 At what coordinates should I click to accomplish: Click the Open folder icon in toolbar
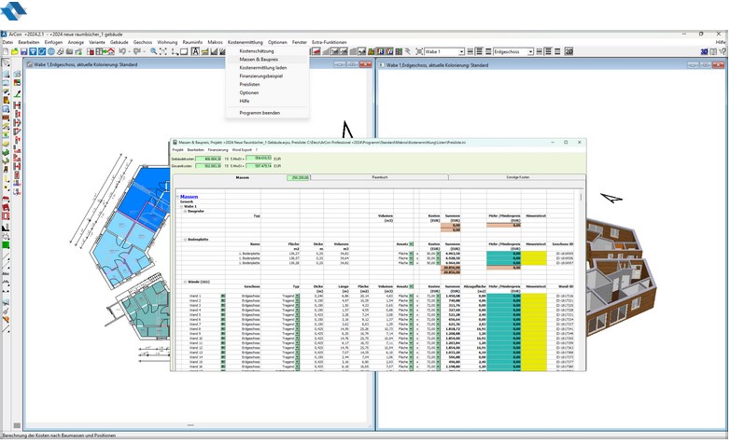(x=14, y=51)
